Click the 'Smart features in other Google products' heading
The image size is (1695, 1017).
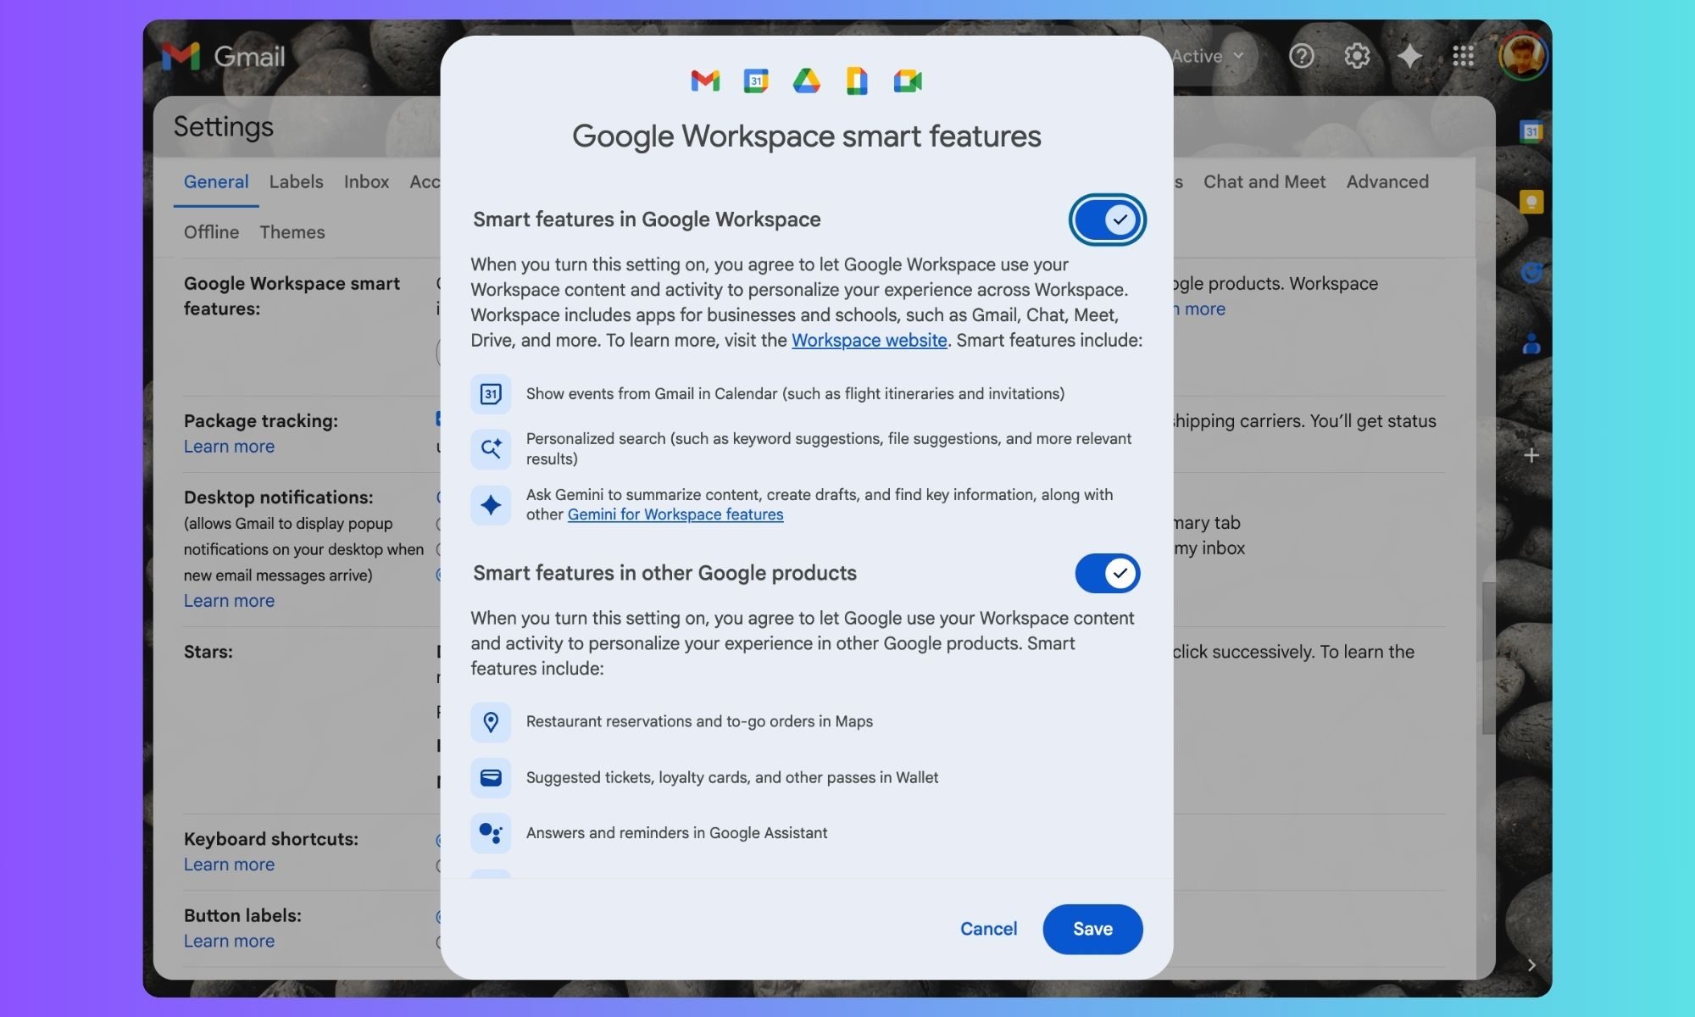[664, 573]
